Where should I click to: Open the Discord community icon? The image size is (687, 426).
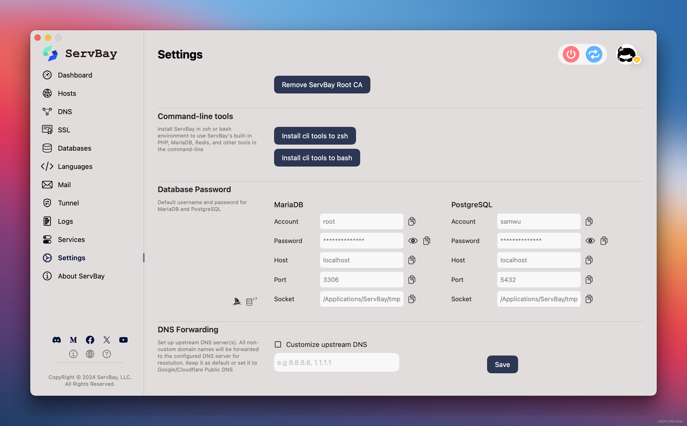(x=57, y=340)
